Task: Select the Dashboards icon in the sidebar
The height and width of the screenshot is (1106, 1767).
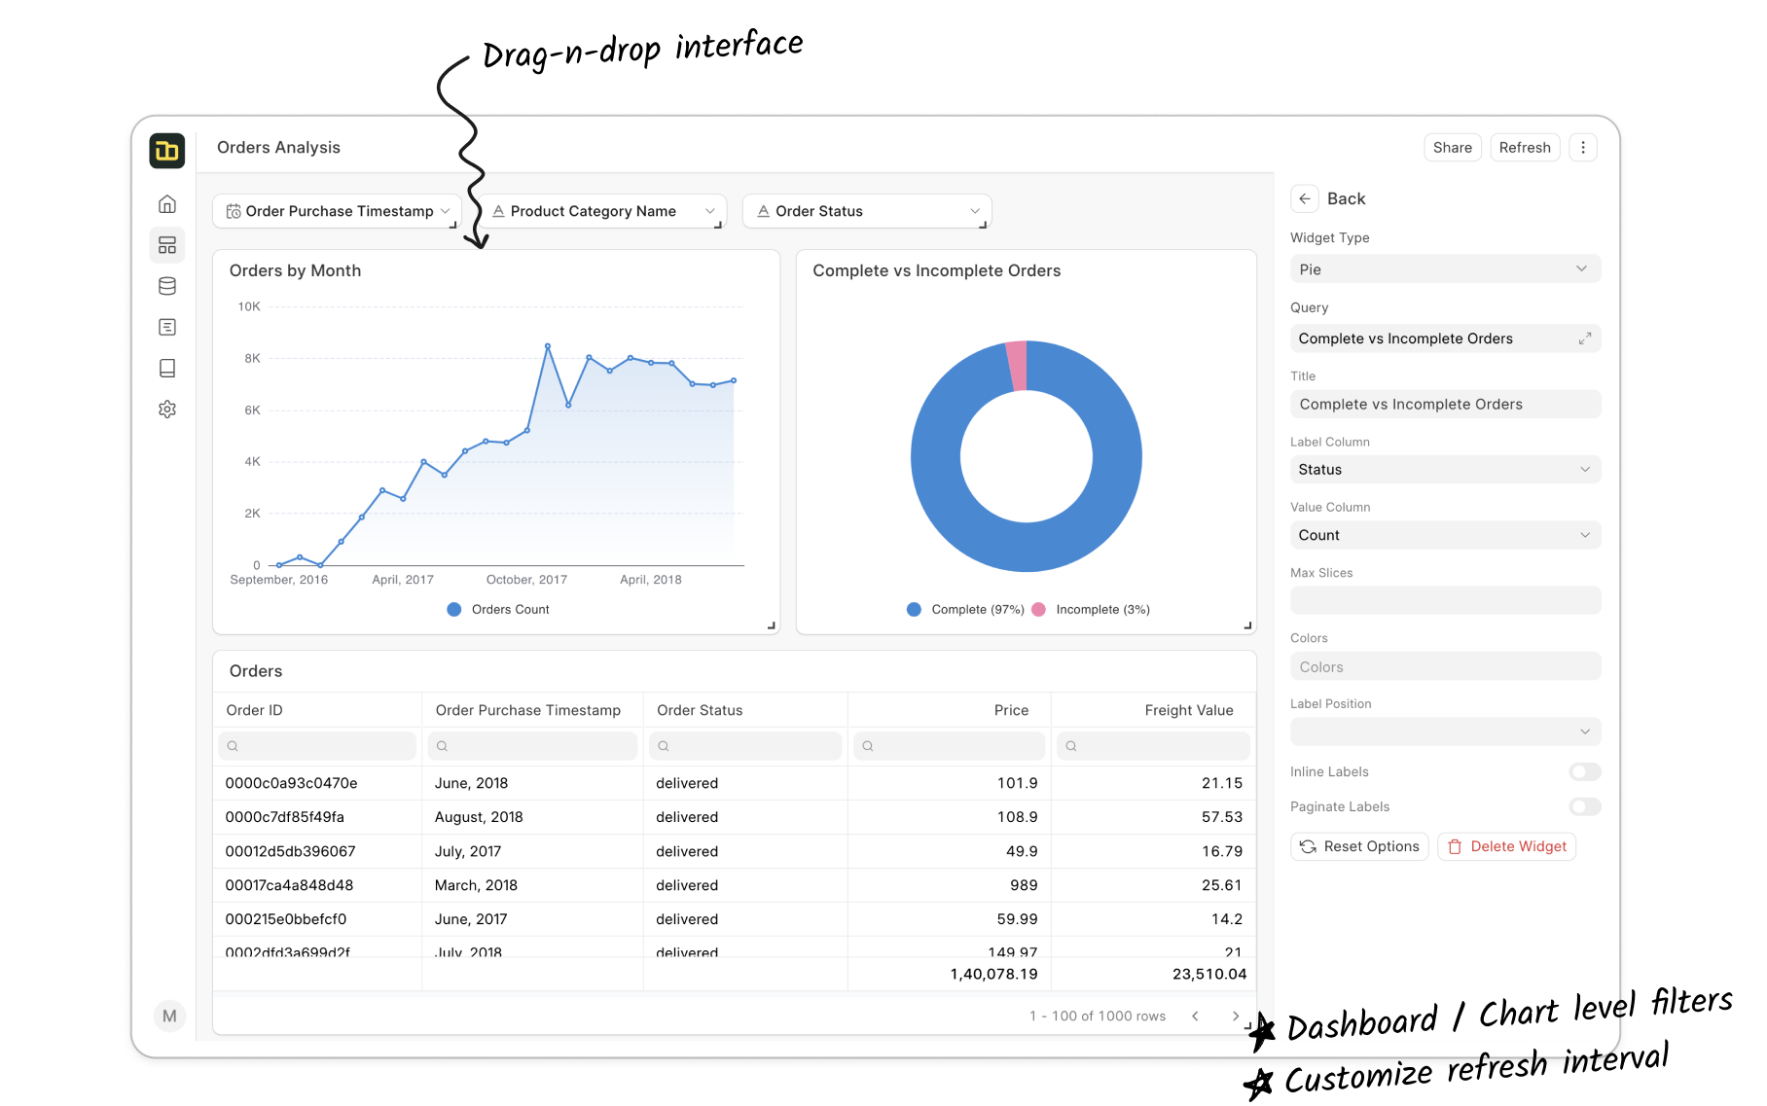Action: (x=167, y=245)
